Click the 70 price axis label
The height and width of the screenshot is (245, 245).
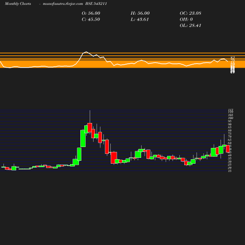230,137
